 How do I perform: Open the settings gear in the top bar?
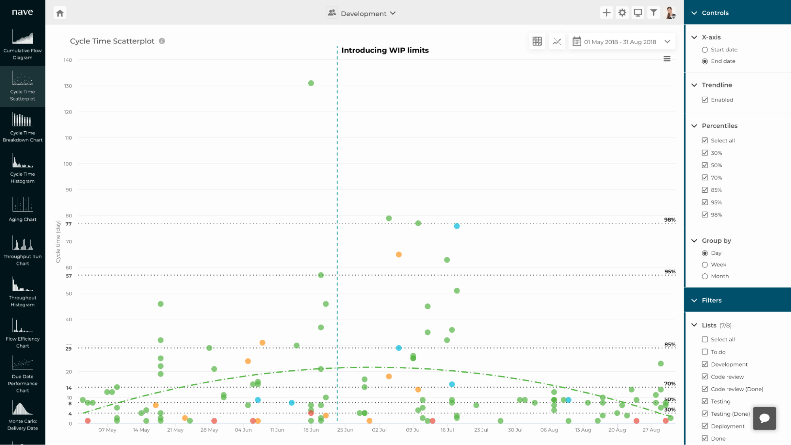pos(622,13)
